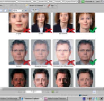Click the small green icon in the bottom status toolbar
Image resolution: width=104 pixels, height=101 pixels.
53,92
